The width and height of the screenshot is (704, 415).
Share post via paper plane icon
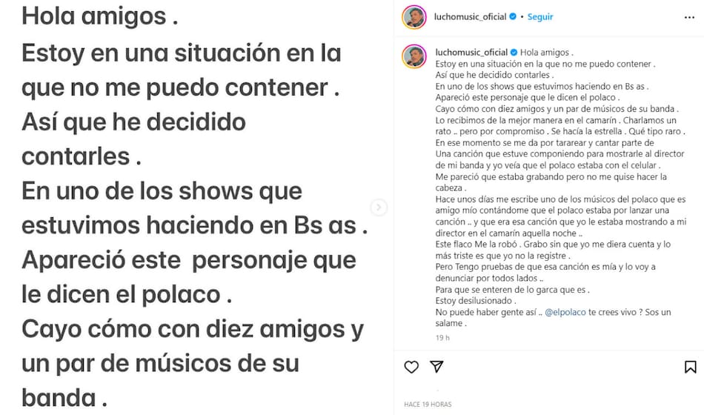point(436,367)
